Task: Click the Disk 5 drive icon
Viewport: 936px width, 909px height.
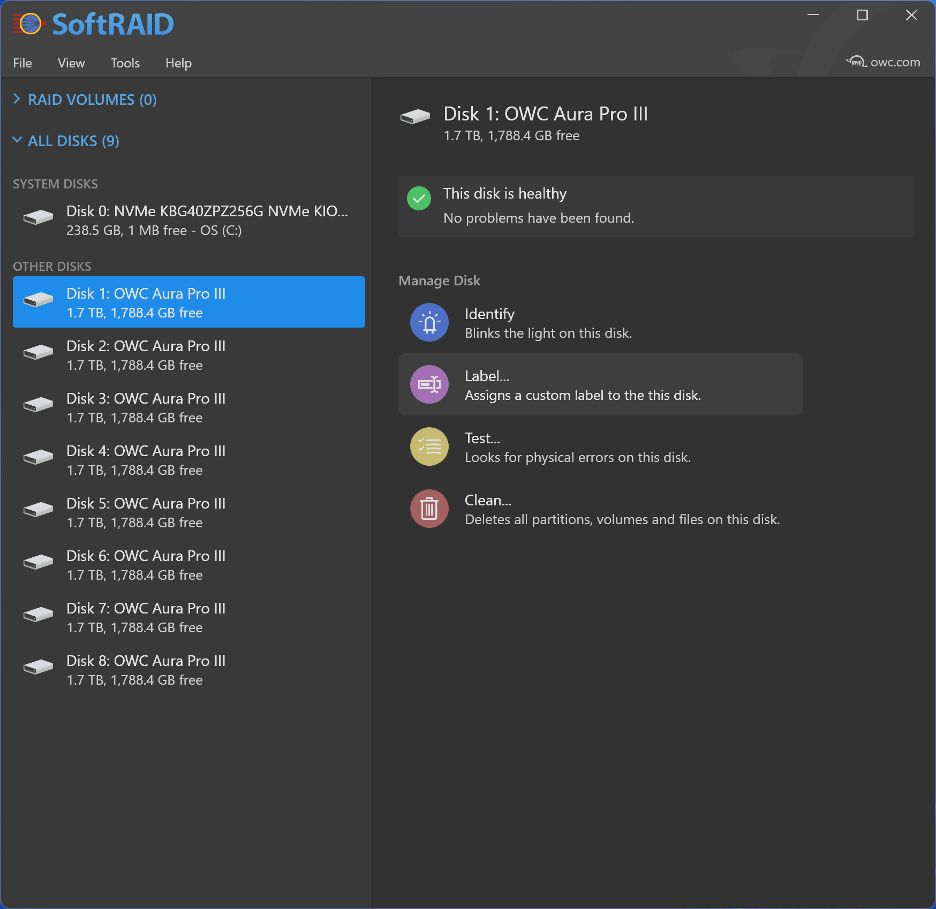Action: (38, 509)
